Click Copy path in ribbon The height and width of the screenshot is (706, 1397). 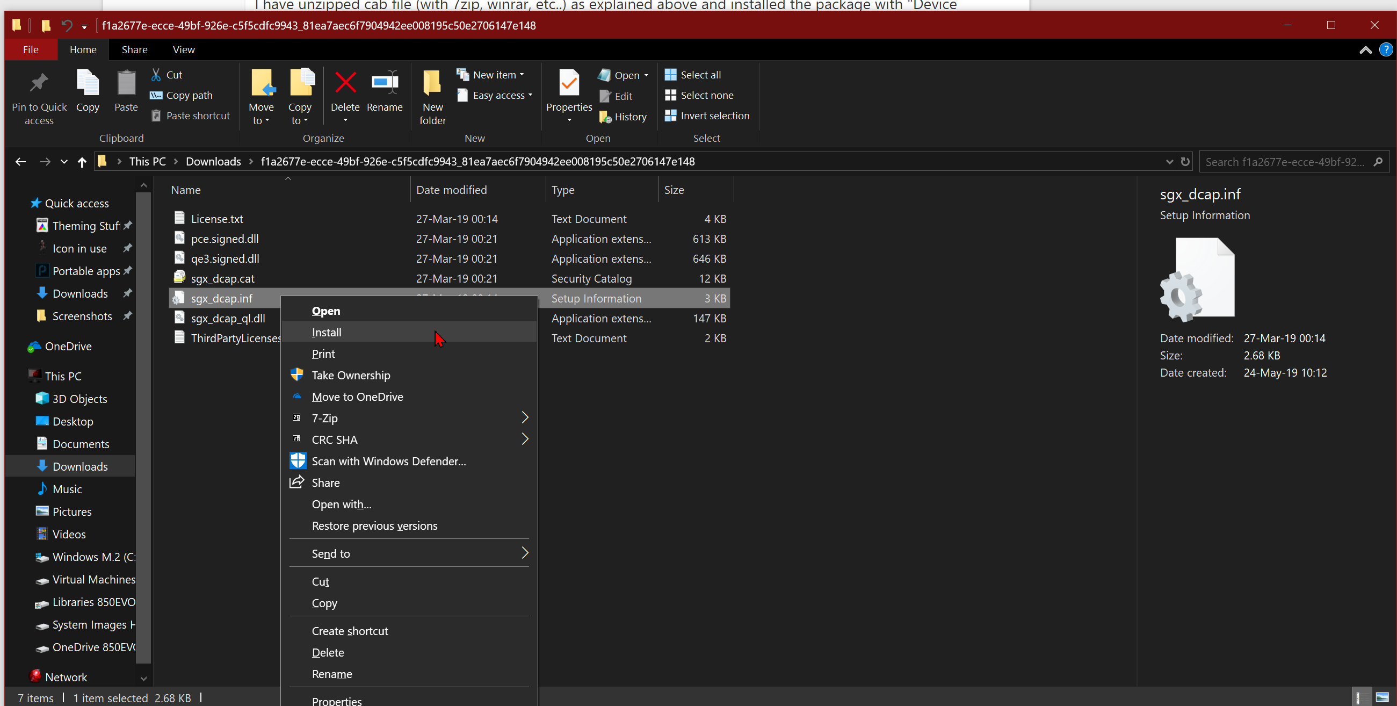click(x=181, y=95)
